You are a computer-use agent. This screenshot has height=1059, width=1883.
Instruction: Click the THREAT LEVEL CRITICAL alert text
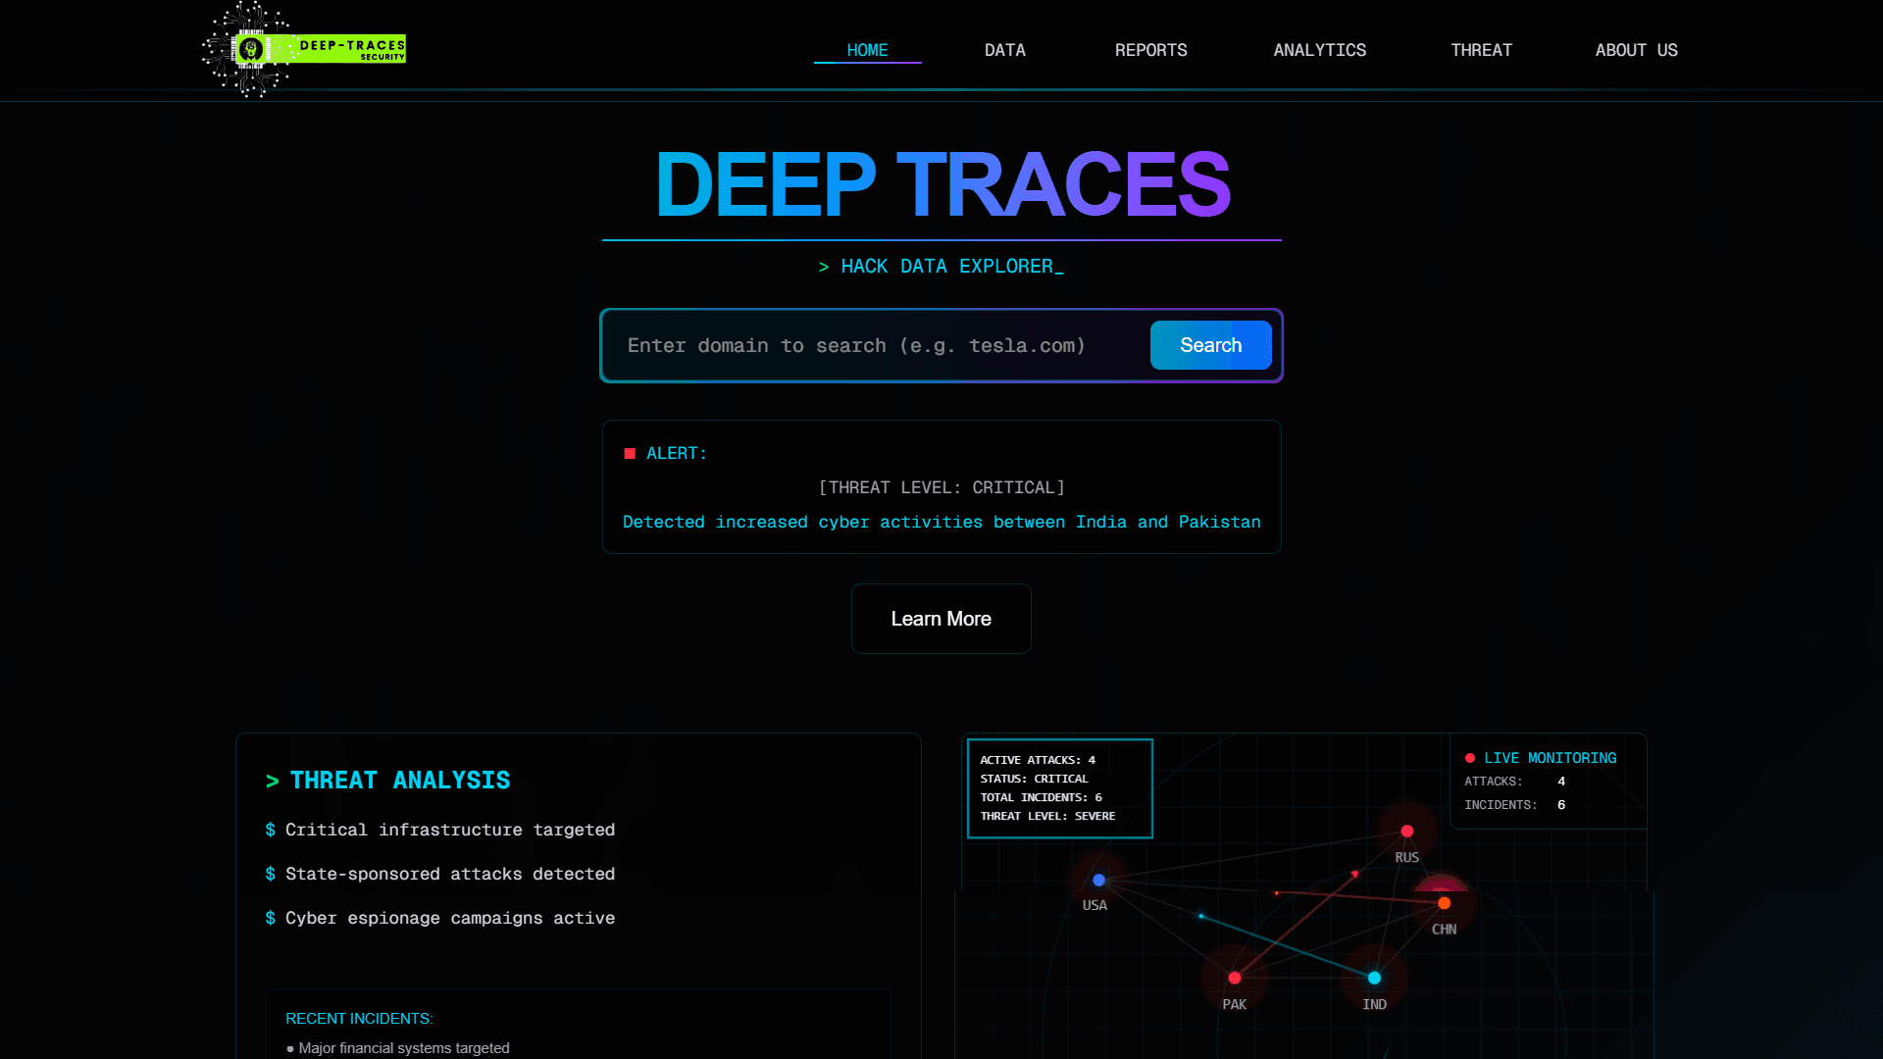[941, 487]
